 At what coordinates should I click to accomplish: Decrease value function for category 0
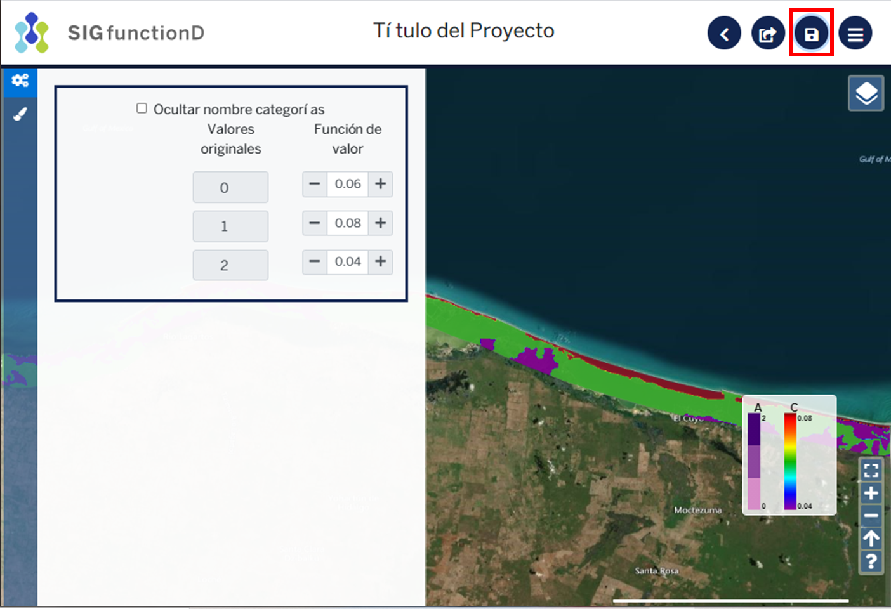pyautogui.click(x=315, y=184)
